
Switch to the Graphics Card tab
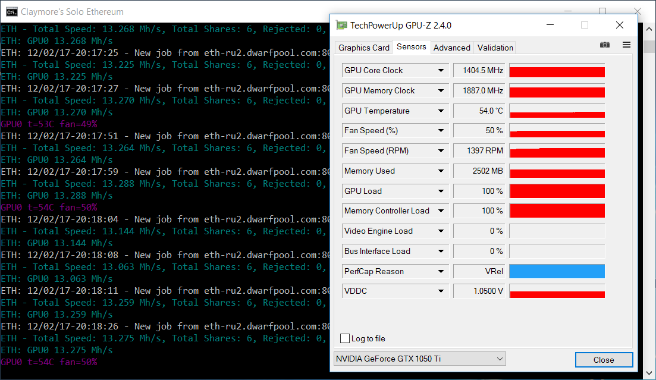point(363,48)
